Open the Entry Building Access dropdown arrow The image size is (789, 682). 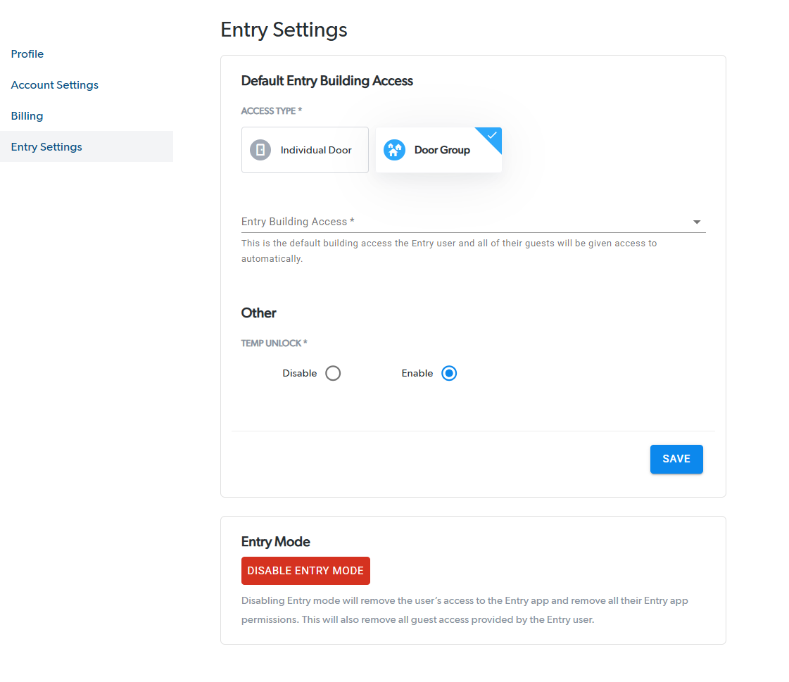(696, 222)
